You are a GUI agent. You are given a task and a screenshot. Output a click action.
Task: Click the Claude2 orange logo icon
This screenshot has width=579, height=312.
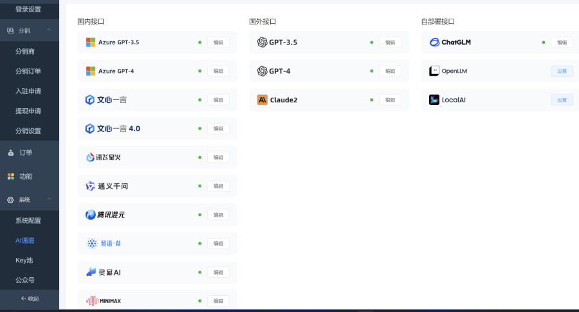[x=262, y=100]
